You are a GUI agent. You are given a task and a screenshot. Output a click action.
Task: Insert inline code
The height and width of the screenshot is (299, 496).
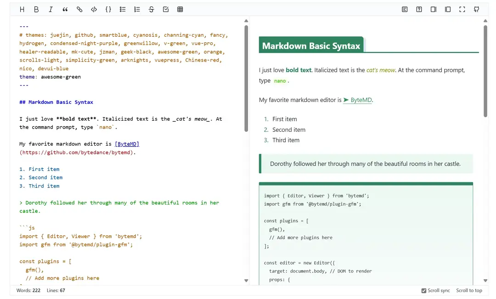pyautogui.click(x=94, y=9)
